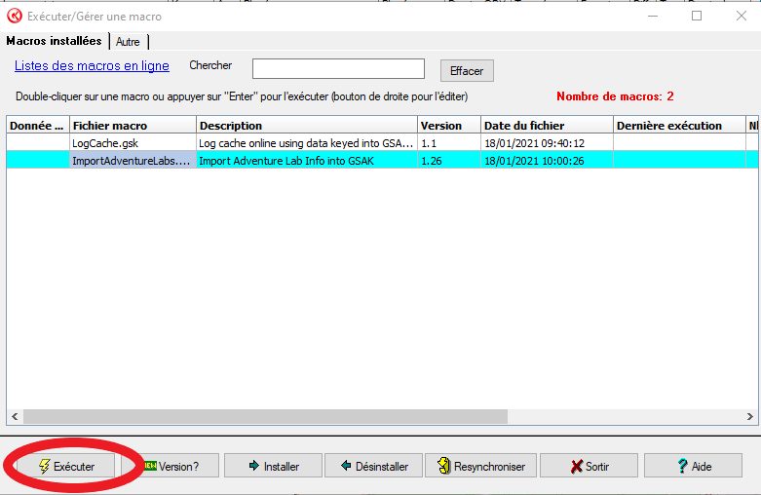Switch to the Autre tab
This screenshot has width=761, height=495.
pos(128,42)
